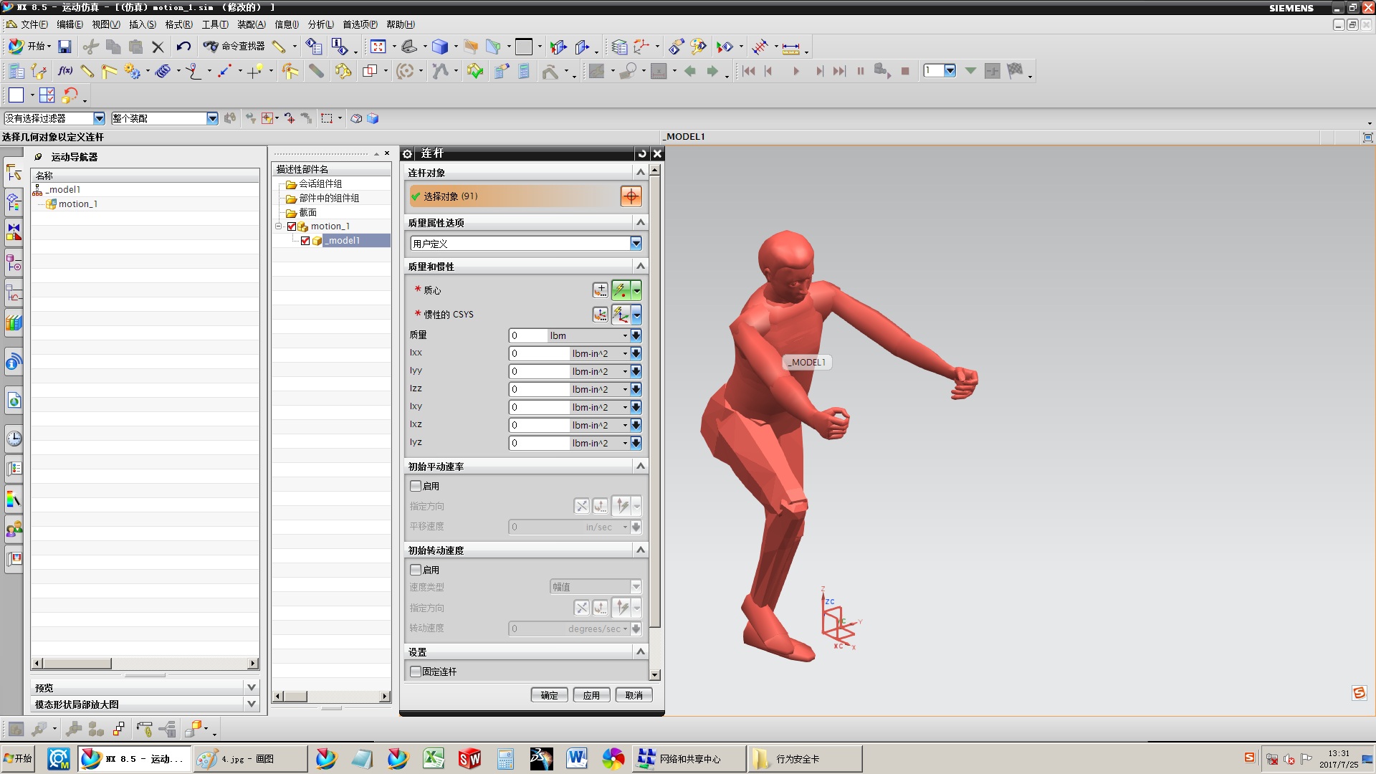Click the navigator horizontal scrollbar thumb

click(x=77, y=664)
